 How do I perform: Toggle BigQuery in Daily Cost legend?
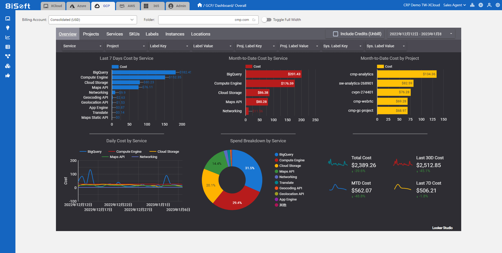90,152
